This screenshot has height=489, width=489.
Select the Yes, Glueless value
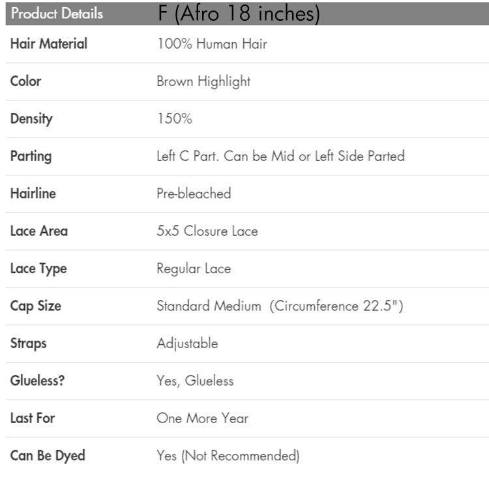point(195,381)
